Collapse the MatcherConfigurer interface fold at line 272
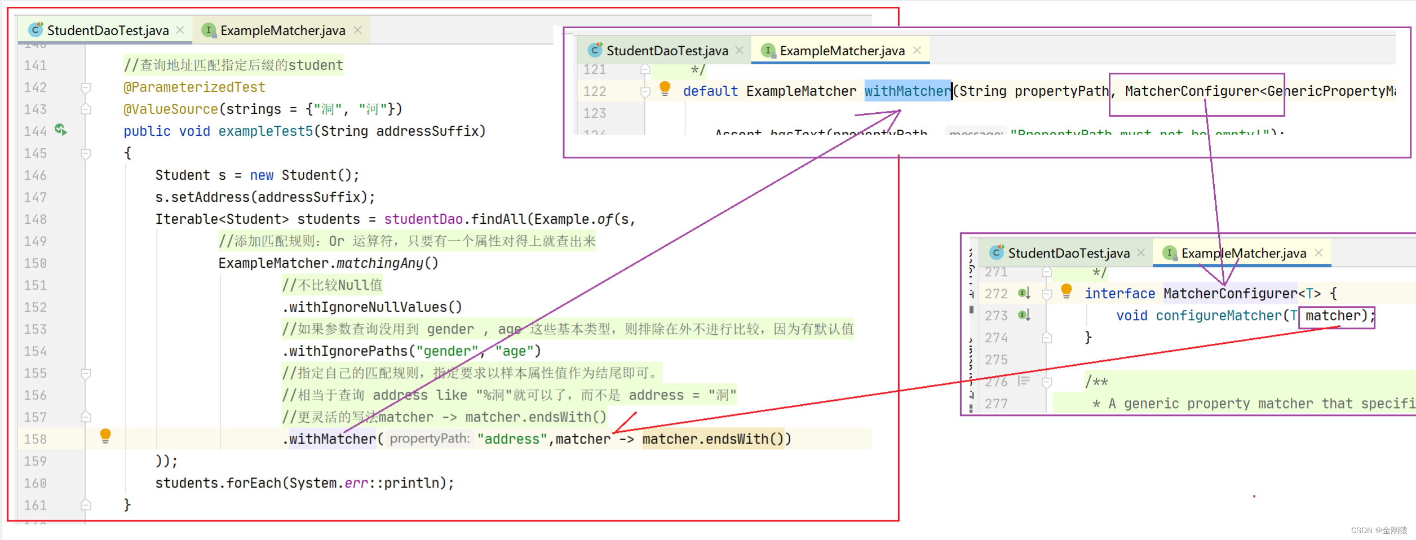The width and height of the screenshot is (1416, 540). (1047, 294)
